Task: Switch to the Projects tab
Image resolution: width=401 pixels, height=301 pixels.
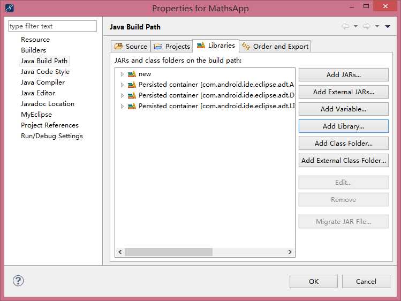Action: [x=172, y=46]
